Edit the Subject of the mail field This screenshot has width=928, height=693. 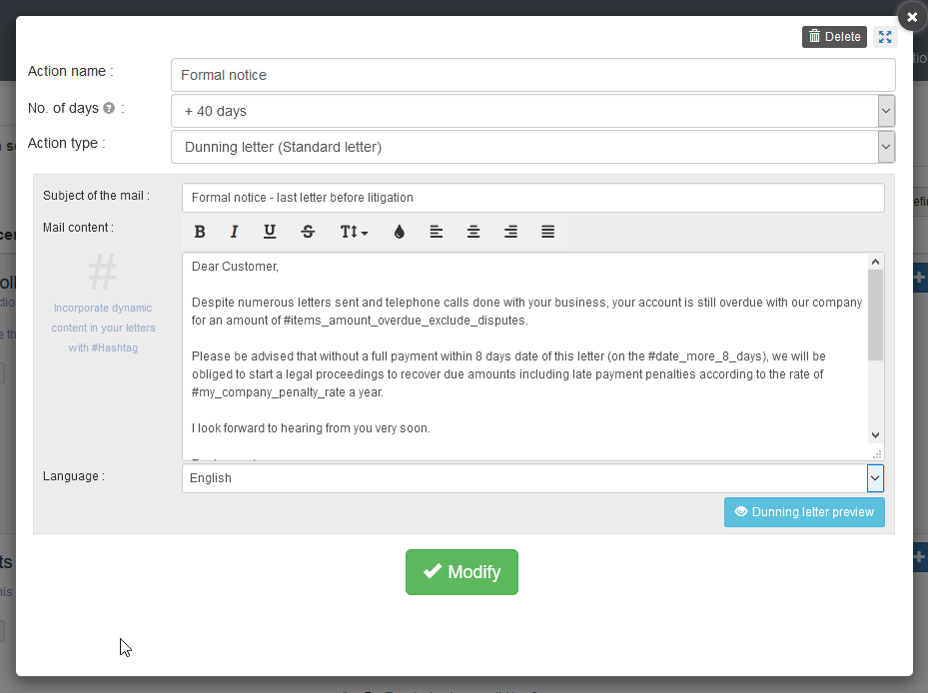pyautogui.click(x=532, y=198)
